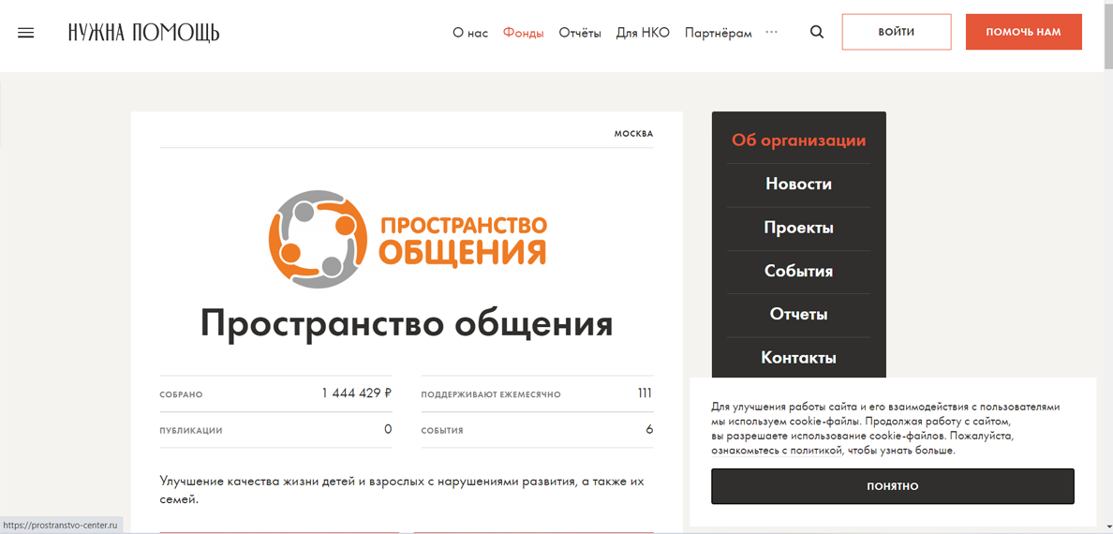Click the monthly supporters value 111
Viewport: 1113px width, 534px height.
coord(645,393)
